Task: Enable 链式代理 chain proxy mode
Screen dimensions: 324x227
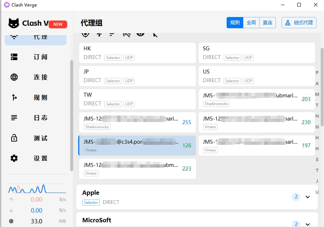Action: 299,22
